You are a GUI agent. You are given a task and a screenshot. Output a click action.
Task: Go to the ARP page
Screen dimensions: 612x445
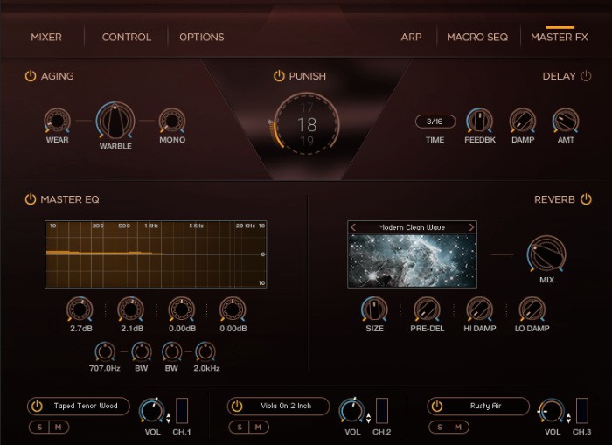click(411, 37)
